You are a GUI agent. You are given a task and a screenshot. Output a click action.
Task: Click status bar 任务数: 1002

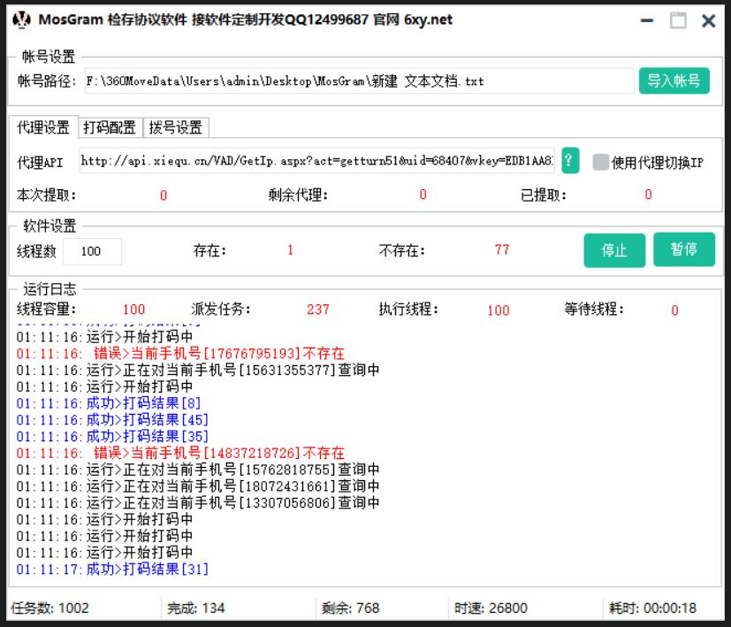[49, 608]
